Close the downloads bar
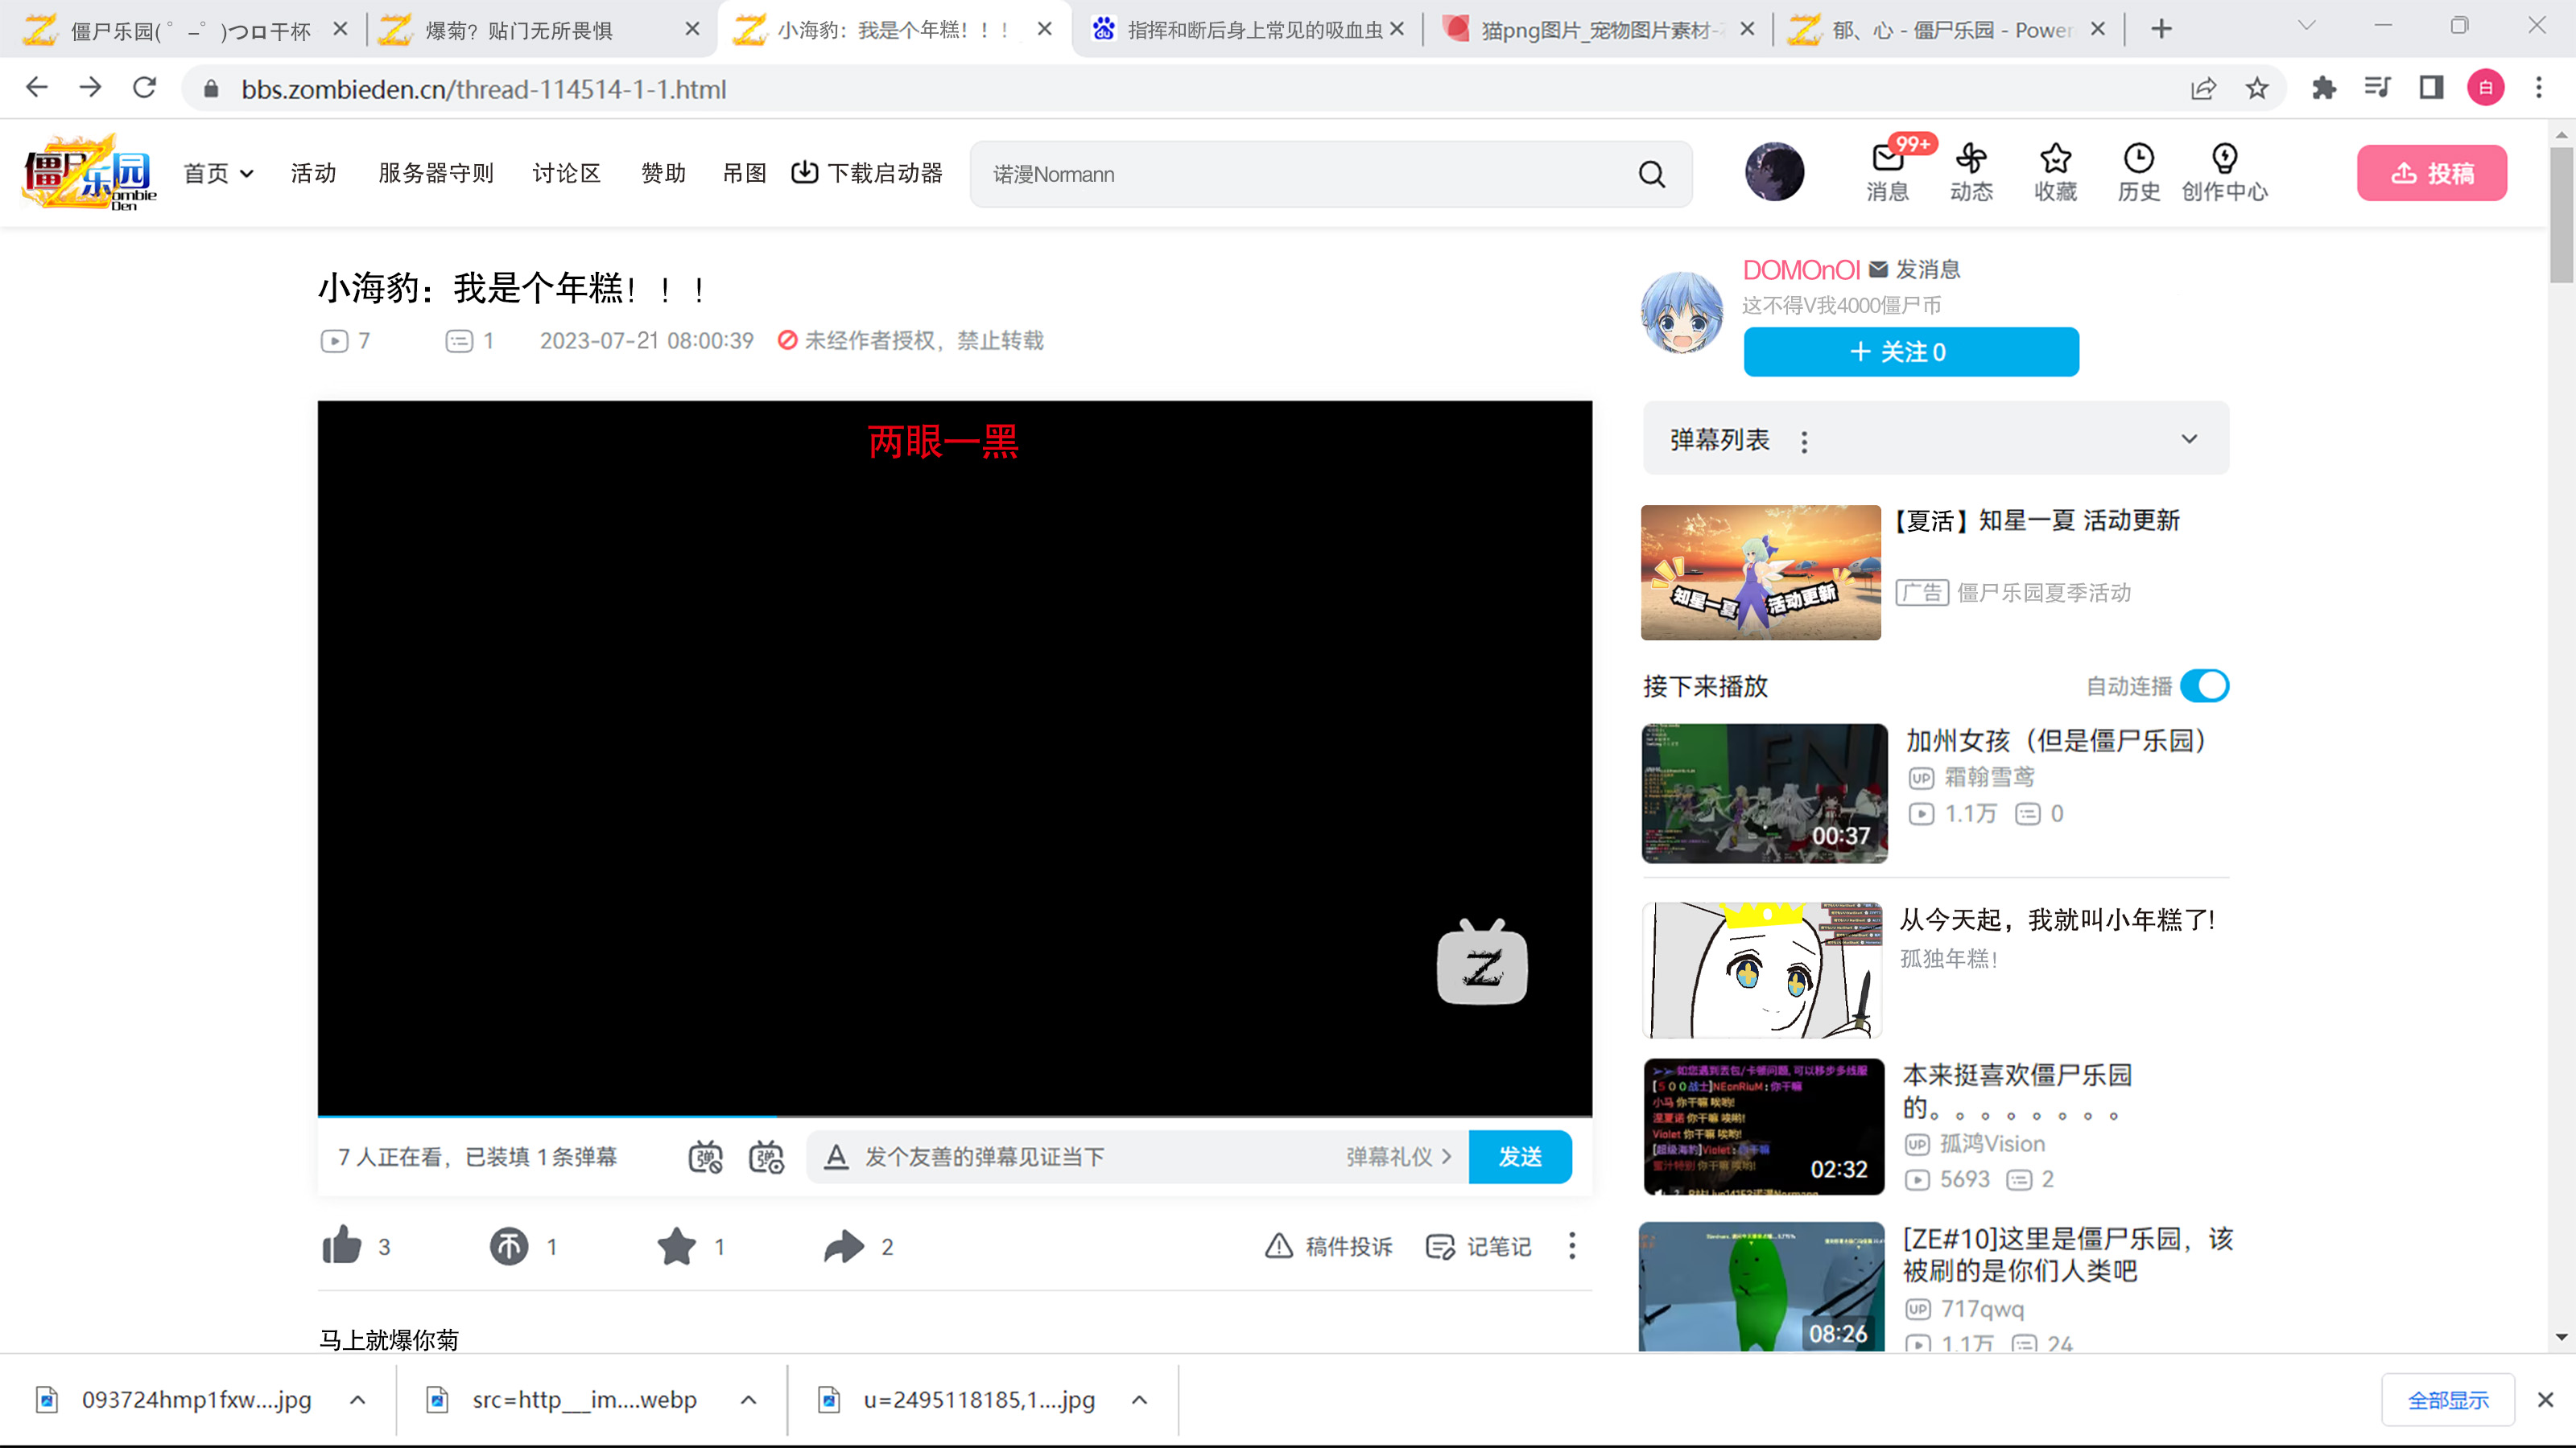The width and height of the screenshot is (2576, 1448). point(2545,1399)
